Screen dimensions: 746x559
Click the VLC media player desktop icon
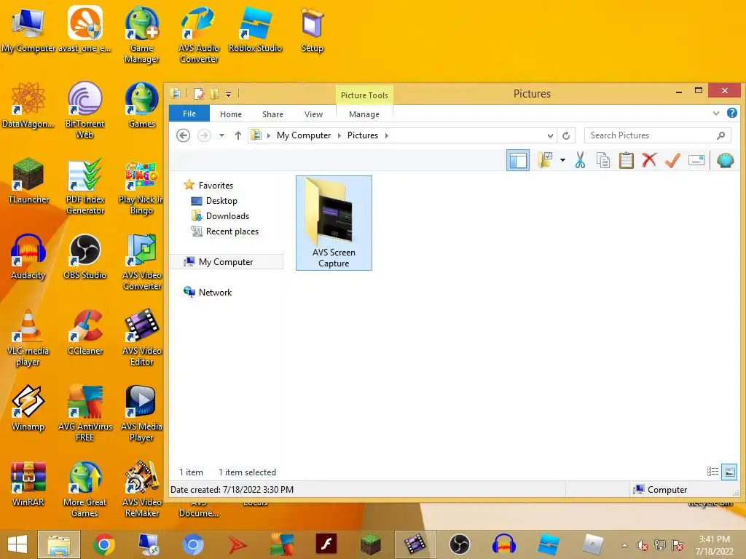coord(28,338)
